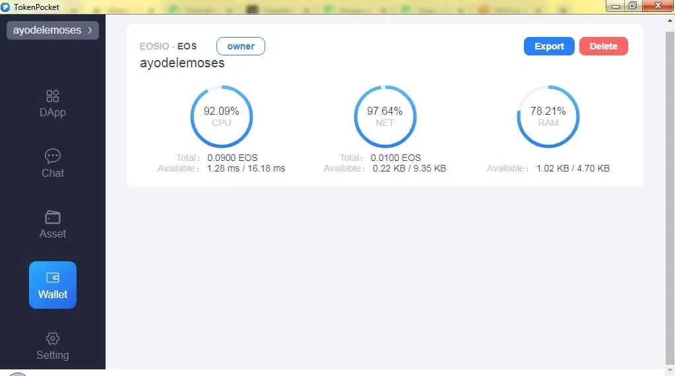Close the TokenPocket window

point(658,5)
